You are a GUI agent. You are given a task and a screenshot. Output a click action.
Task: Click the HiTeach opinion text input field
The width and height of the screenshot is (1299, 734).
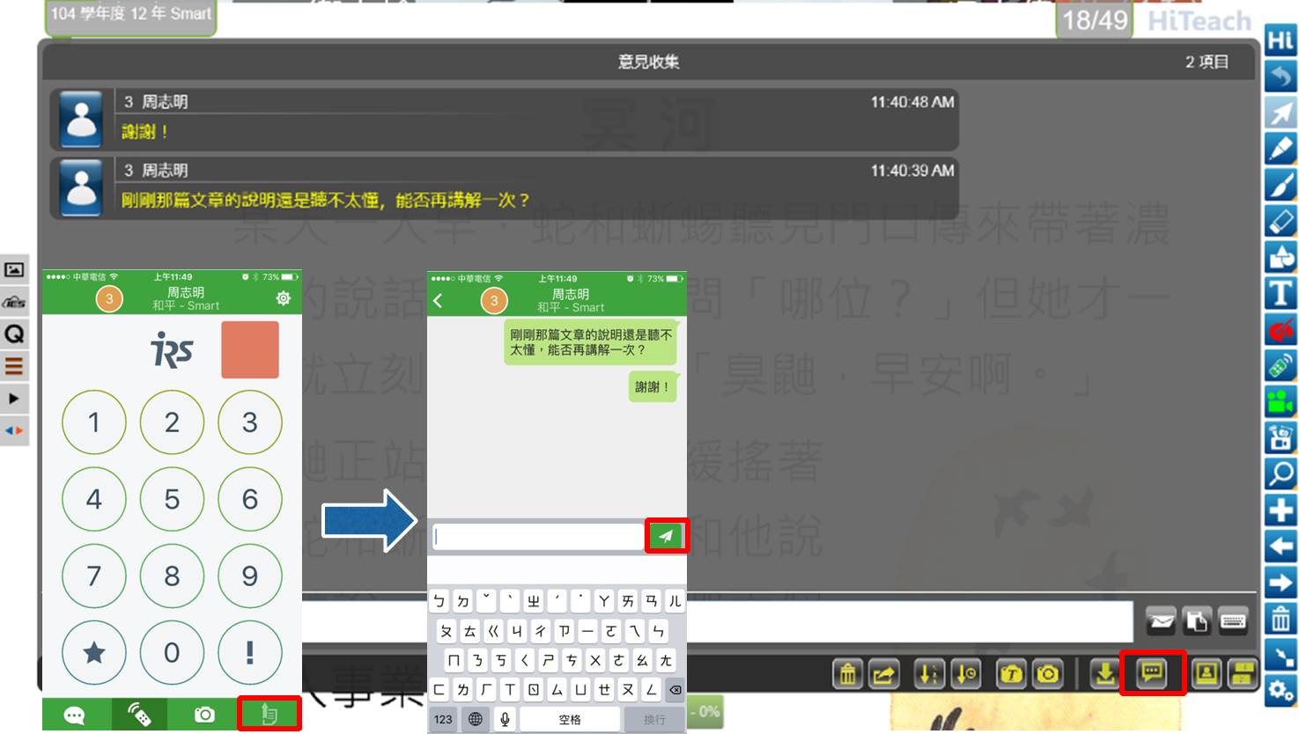point(717,621)
